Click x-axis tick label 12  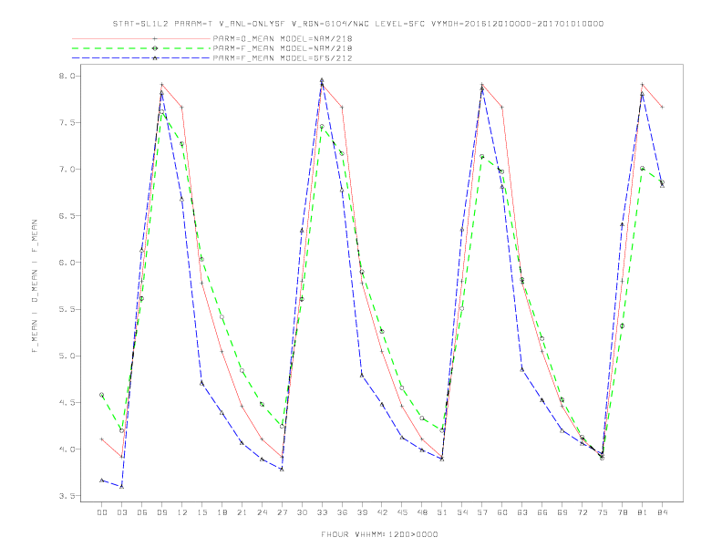pyautogui.click(x=182, y=512)
